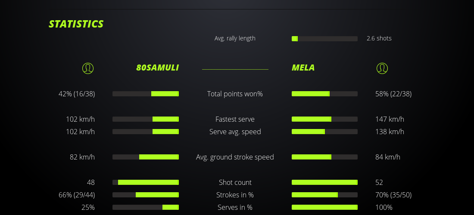Image resolution: width=474 pixels, height=215 pixels.
Task: Click the Avg. rally length label
Action: pyautogui.click(x=235, y=38)
